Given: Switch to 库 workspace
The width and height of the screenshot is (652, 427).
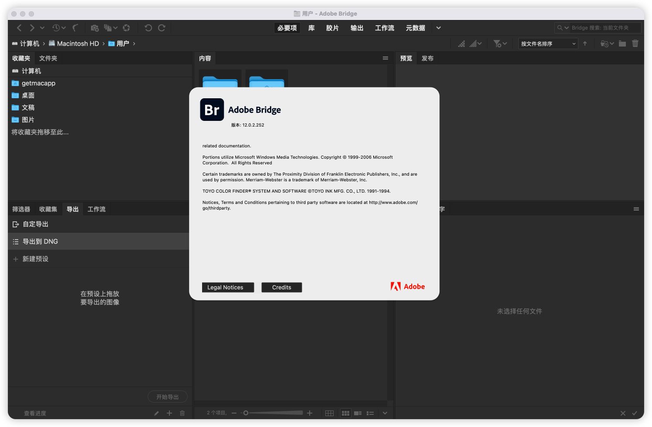Looking at the screenshot, I should (311, 28).
